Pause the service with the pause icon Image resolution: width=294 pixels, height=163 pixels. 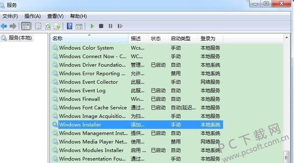coord(111,26)
